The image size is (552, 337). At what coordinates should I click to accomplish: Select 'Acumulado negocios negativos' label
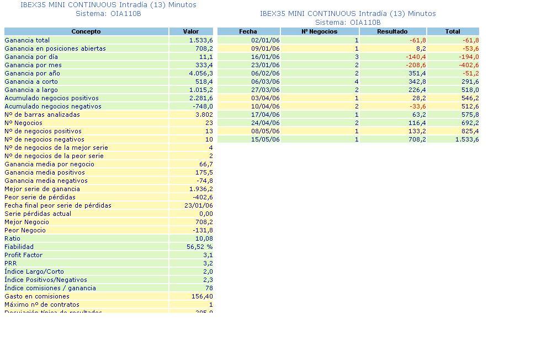53,106
